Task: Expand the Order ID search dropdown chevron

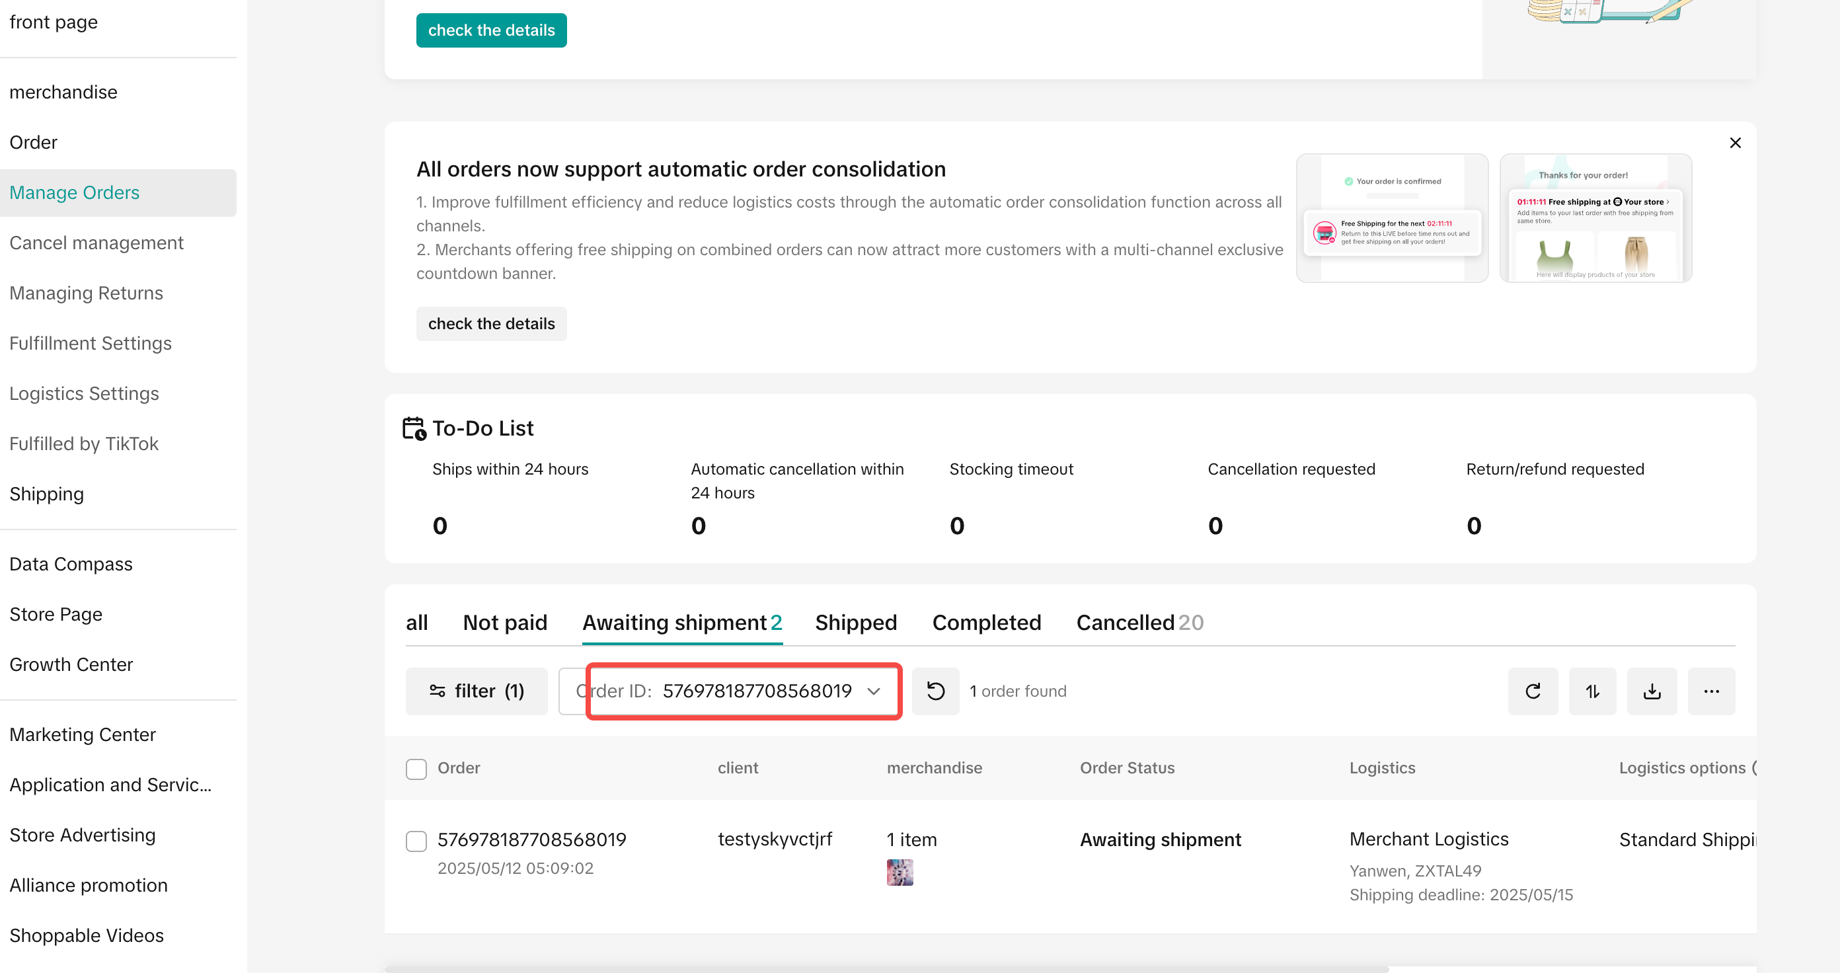Action: tap(873, 691)
